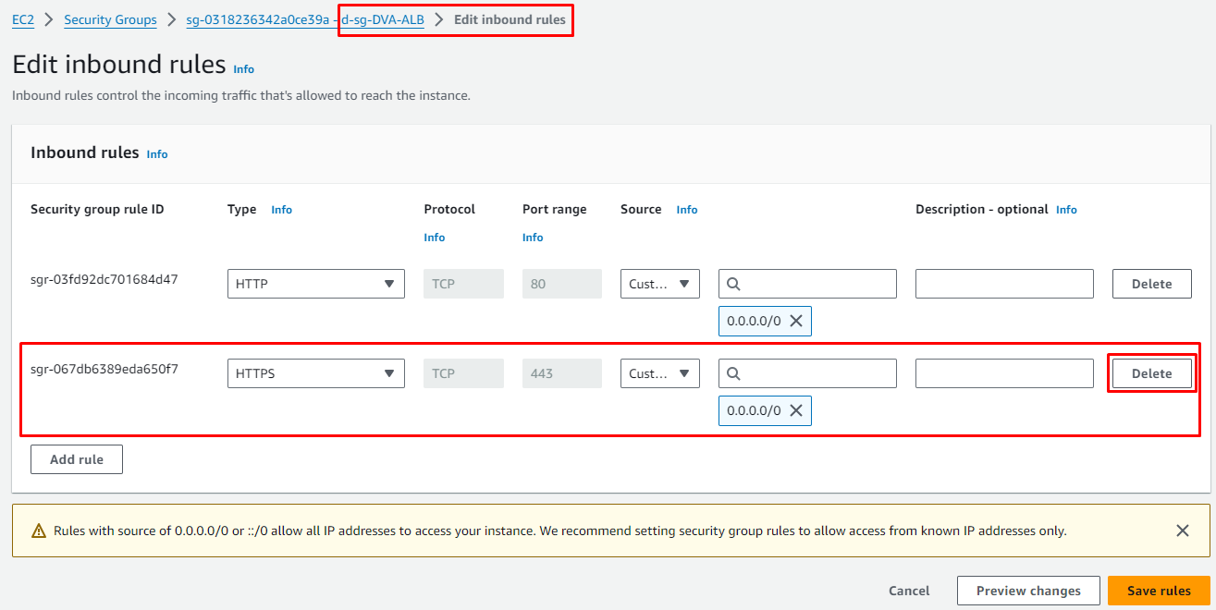
Task: Open Info next to Edit inbound rules heading
Action: (243, 69)
